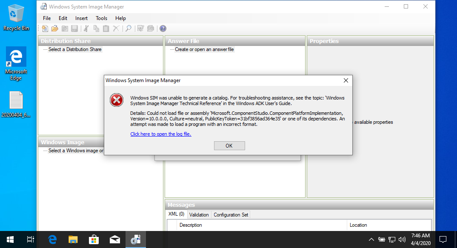
Task: Click the taskbar clock showing 7:46 AM
Action: pos(420,239)
